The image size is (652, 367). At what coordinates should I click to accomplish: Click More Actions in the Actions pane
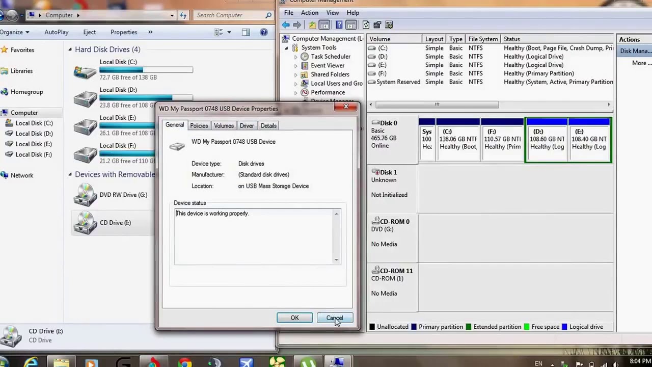click(641, 63)
